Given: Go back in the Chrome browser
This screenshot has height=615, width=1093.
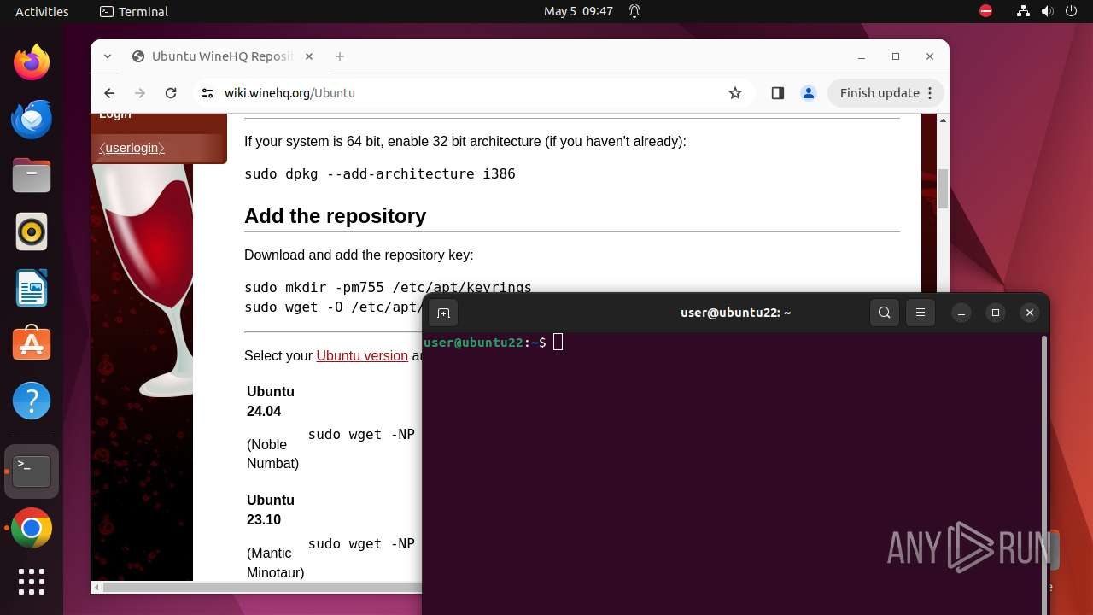Looking at the screenshot, I should click(109, 93).
